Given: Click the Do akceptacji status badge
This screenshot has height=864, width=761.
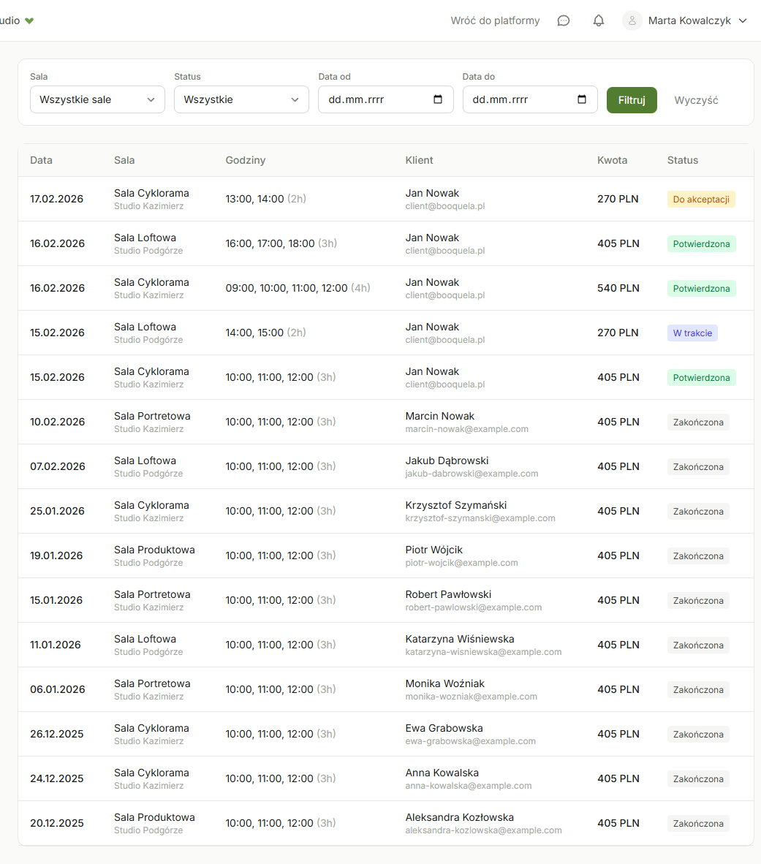Looking at the screenshot, I should tap(700, 200).
